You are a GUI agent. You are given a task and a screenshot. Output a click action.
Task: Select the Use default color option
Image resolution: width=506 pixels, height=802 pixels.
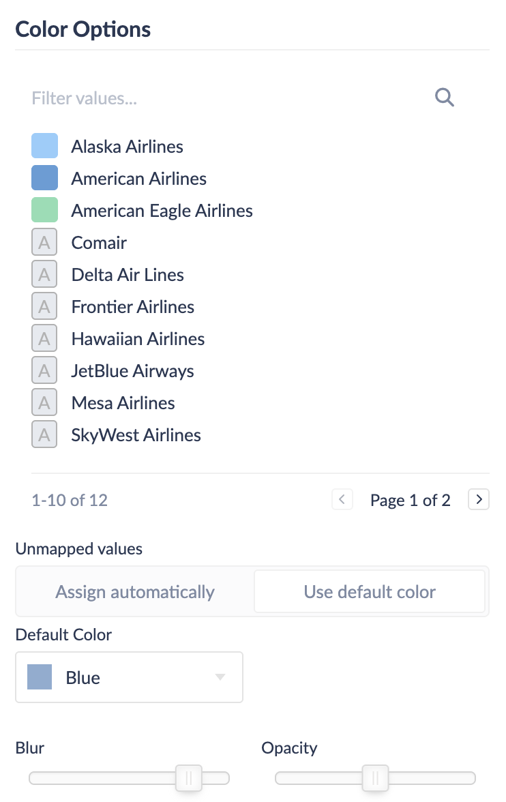[x=370, y=592]
